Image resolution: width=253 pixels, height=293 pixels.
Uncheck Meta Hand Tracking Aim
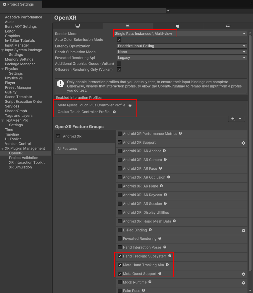click(120, 265)
